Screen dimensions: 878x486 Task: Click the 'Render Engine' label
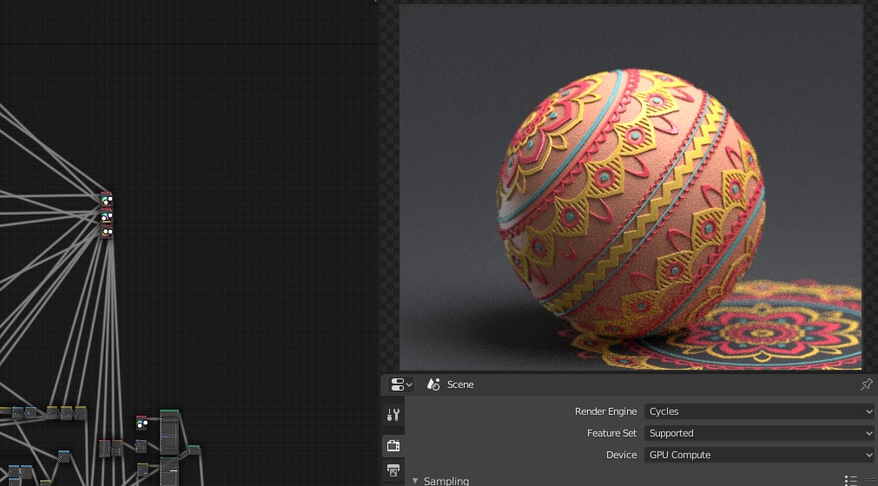point(606,411)
